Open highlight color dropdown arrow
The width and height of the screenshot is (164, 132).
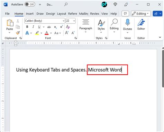[41, 33]
